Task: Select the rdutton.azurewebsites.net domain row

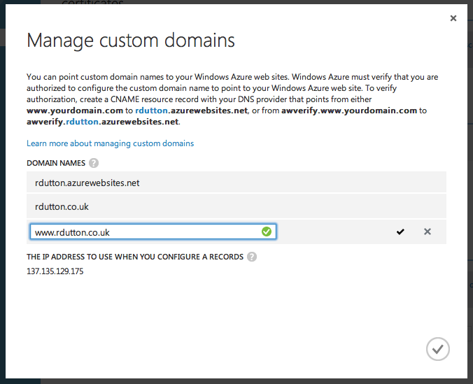Action: click(x=236, y=183)
